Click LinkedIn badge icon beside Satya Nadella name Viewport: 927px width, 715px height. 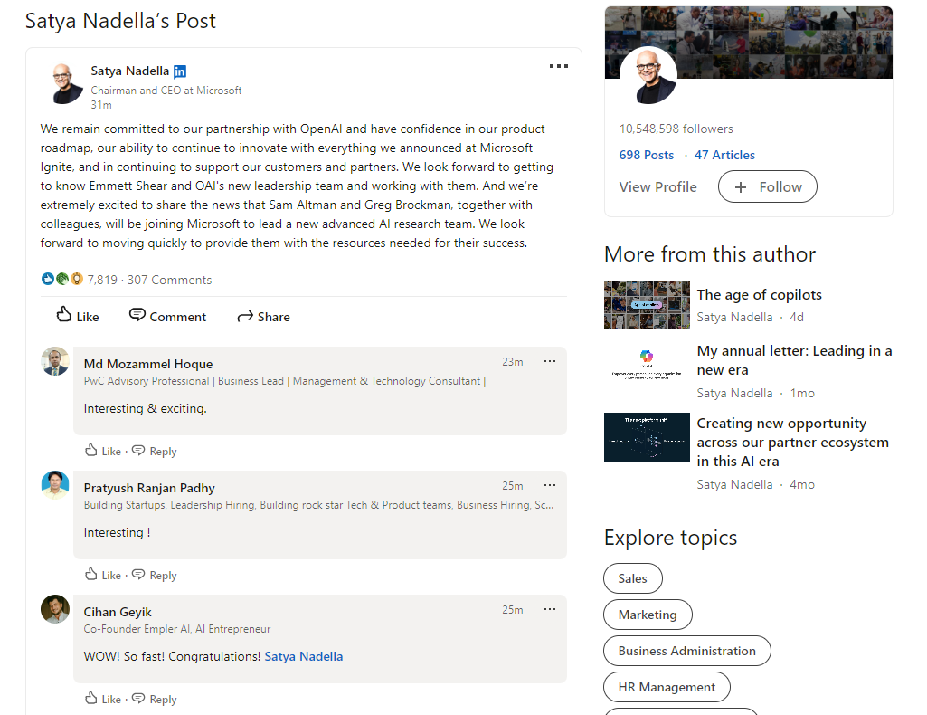click(x=180, y=71)
